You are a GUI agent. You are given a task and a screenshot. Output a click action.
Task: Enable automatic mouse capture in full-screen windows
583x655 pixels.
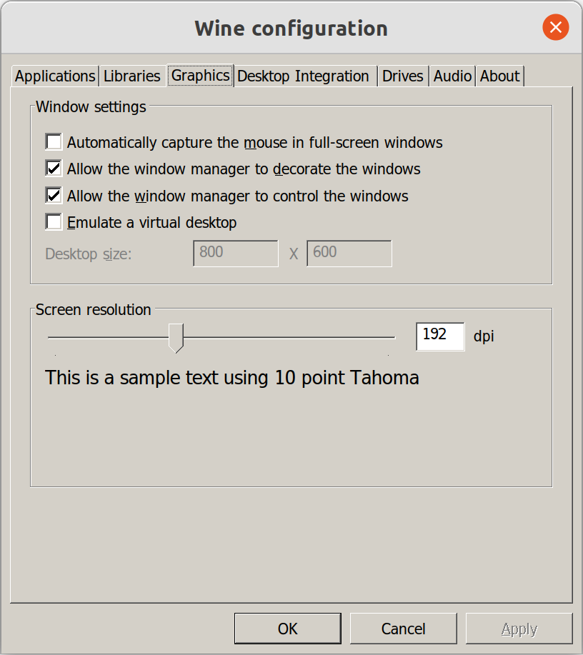[x=54, y=141]
